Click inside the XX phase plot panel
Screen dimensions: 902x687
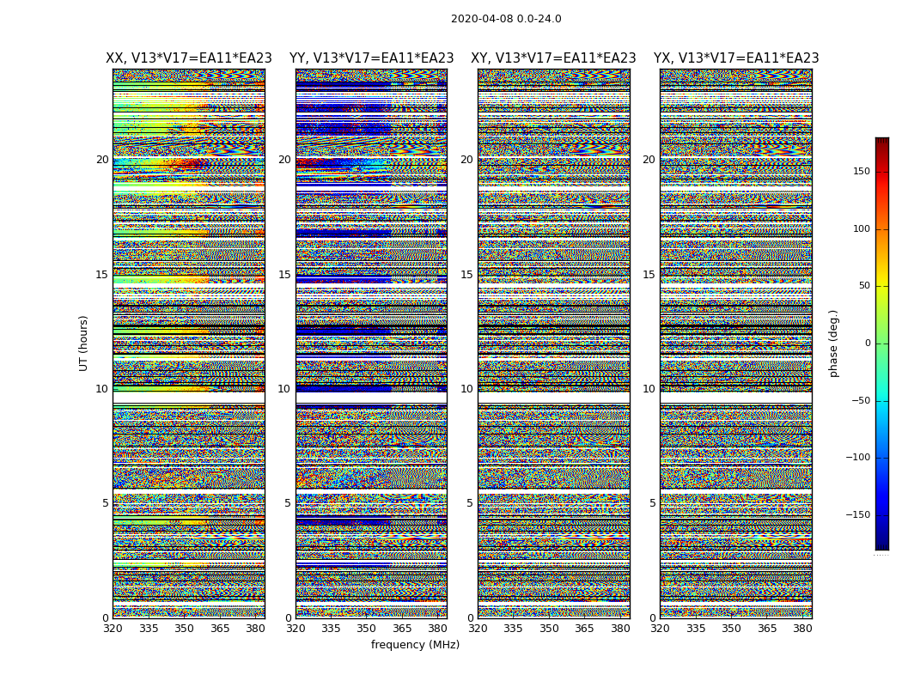tap(188, 343)
